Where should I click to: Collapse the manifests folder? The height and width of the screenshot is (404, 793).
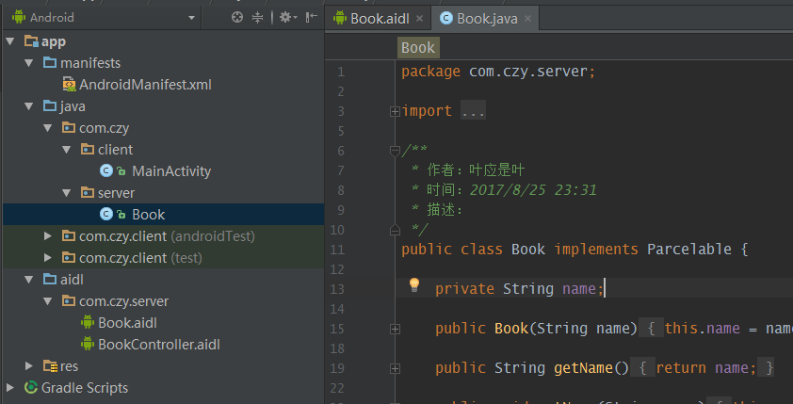click(x=28, y=62)
